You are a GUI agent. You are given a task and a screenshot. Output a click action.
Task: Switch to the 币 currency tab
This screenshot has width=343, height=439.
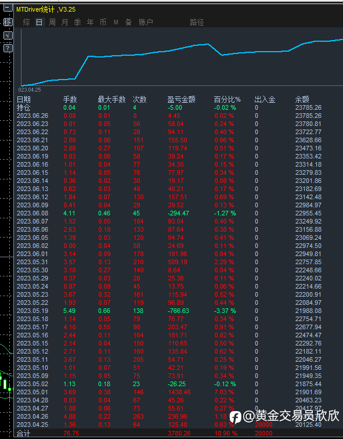click(x=103, y=22)
